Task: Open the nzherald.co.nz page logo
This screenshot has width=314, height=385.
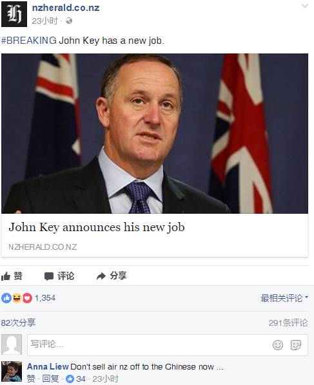Action: click(x=14, y=14)
